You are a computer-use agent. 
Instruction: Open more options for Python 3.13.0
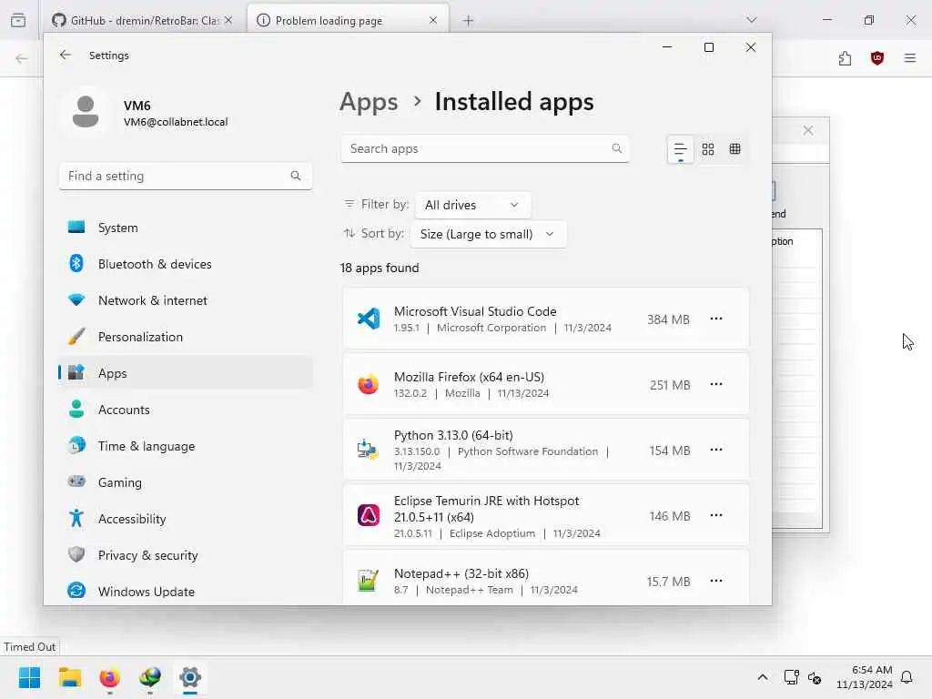716,450
